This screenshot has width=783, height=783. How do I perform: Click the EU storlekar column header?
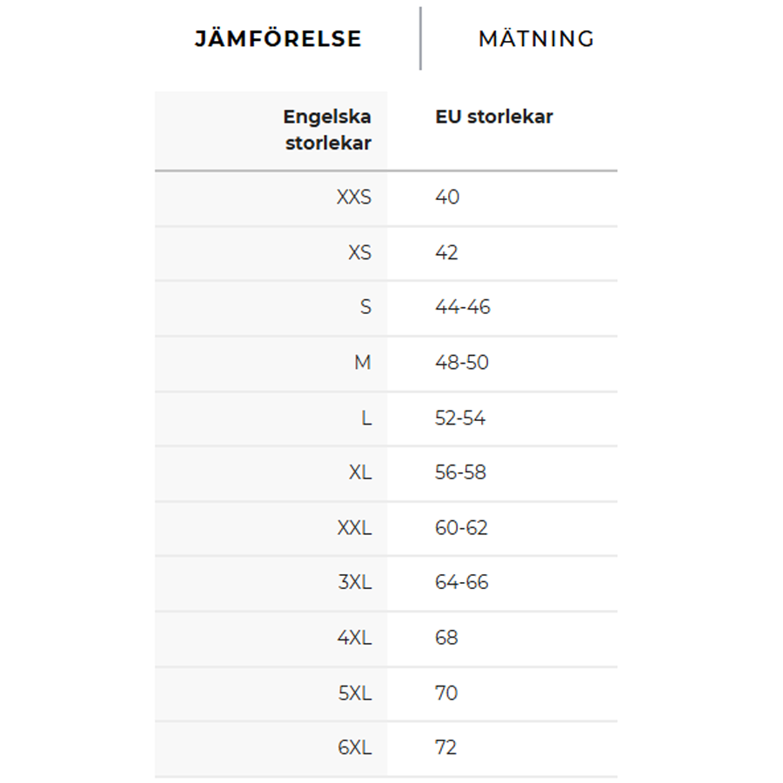(x=494, y=117)
